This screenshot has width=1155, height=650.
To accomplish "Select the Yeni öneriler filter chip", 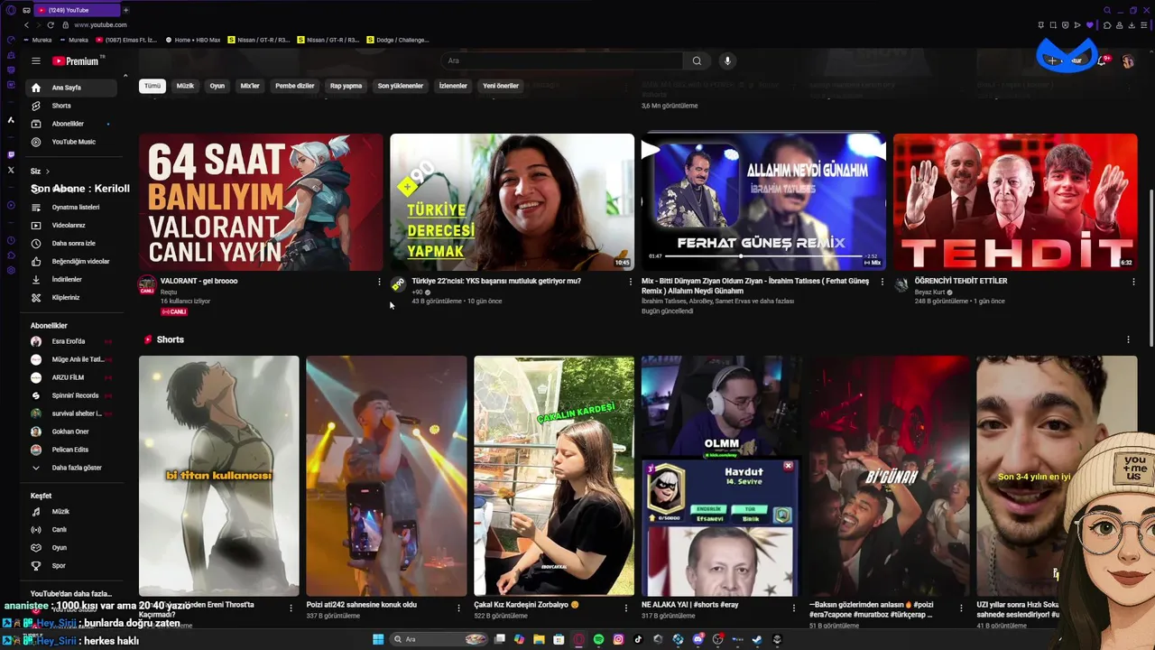I will pyautogui.click(x=501, y=86).
